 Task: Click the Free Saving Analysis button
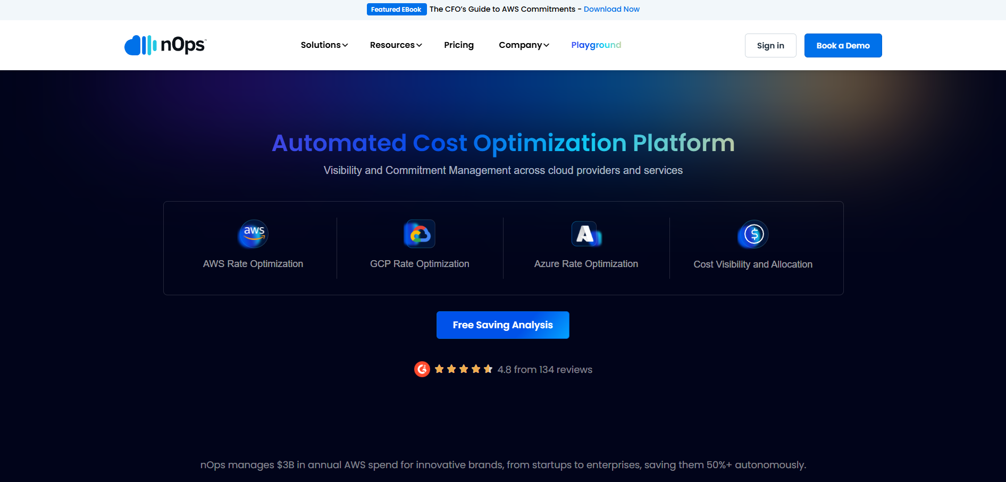point(502,325)
